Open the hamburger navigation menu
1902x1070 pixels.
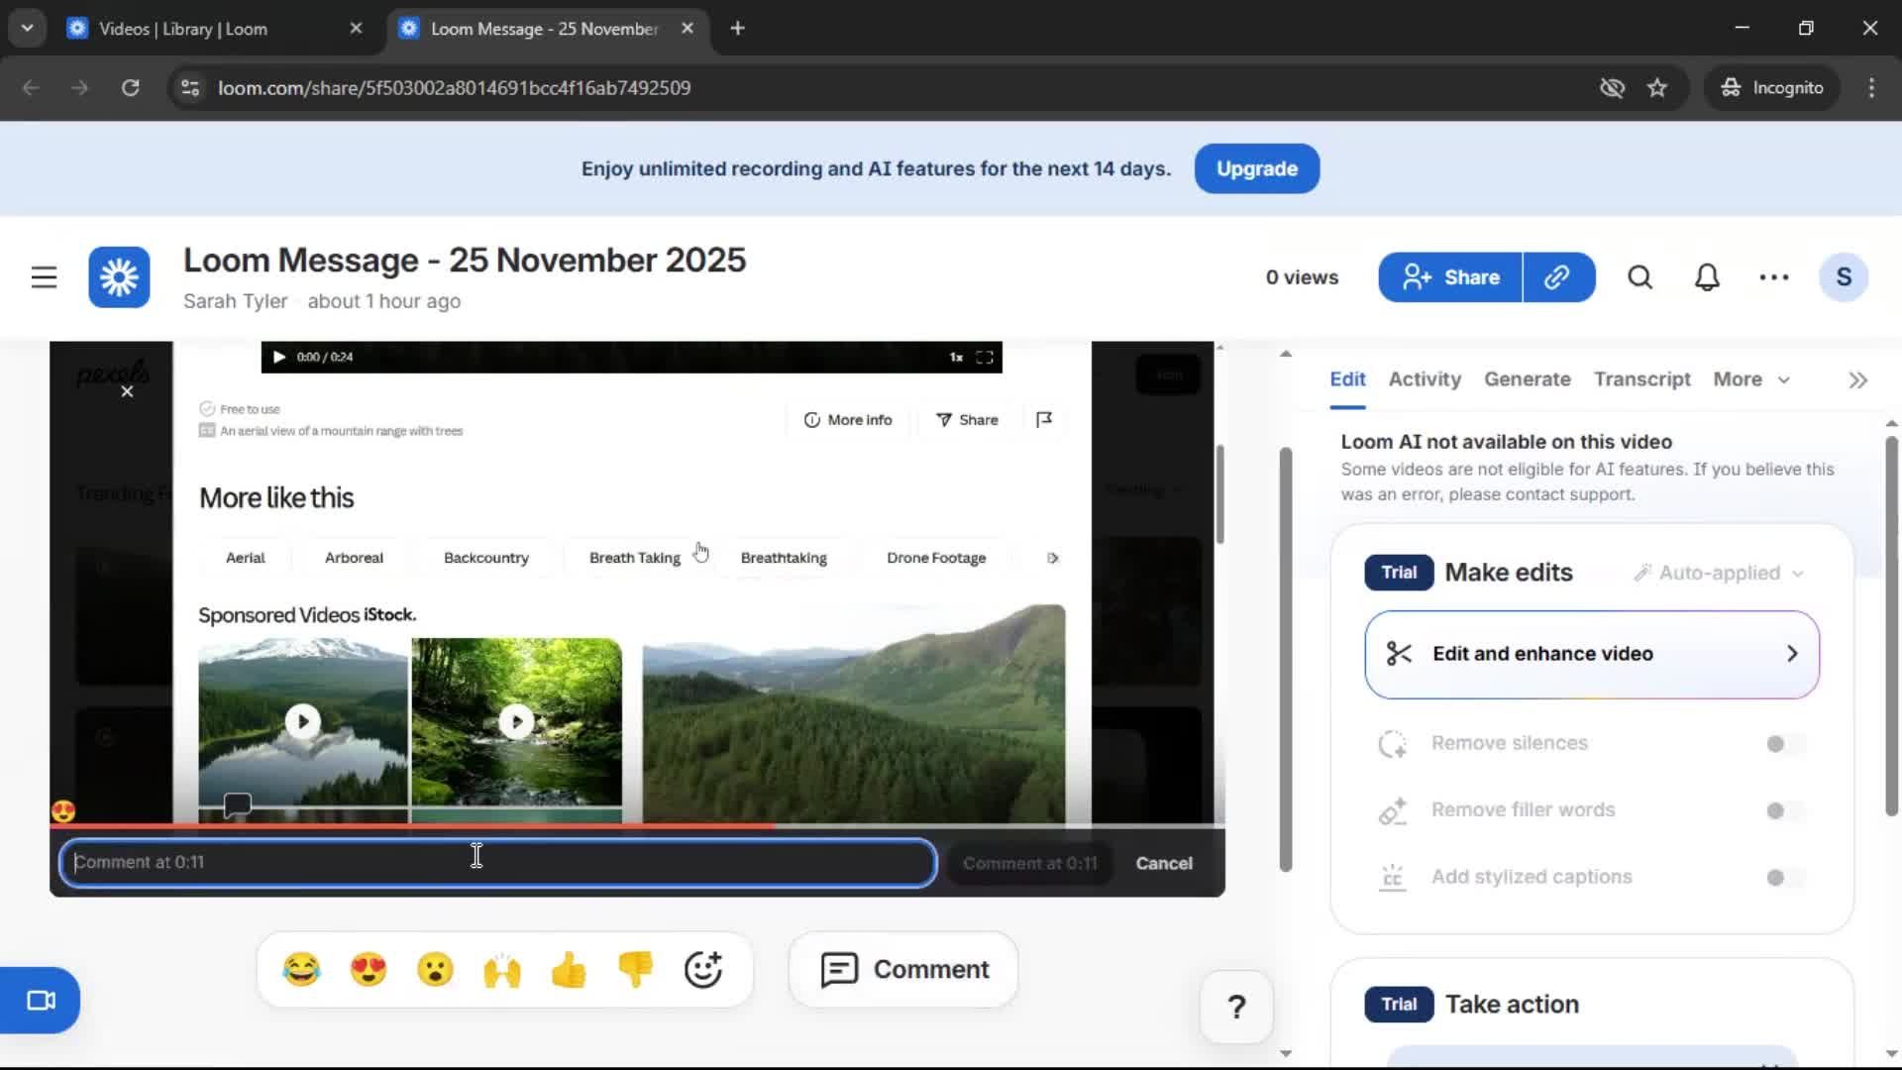coord(44,277)
